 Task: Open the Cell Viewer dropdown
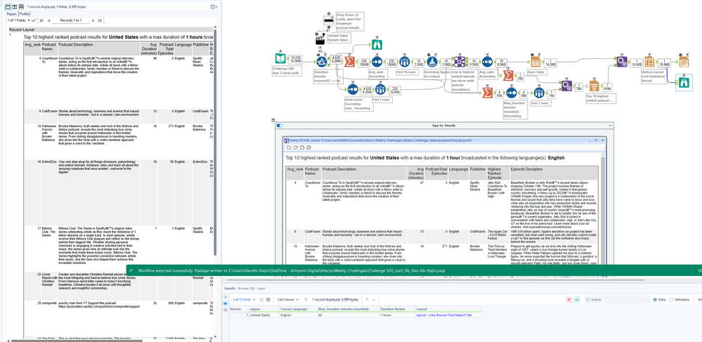point(287,299)
